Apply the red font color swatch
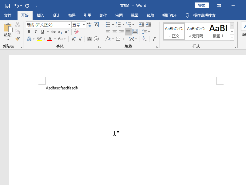 coord(50,39)
